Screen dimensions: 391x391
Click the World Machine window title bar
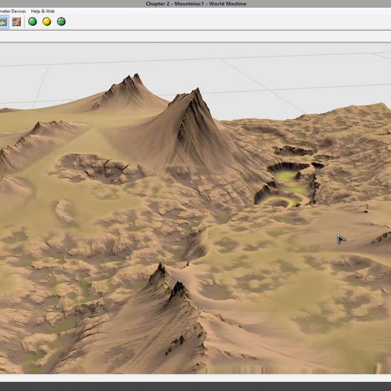tap(195, 4)
